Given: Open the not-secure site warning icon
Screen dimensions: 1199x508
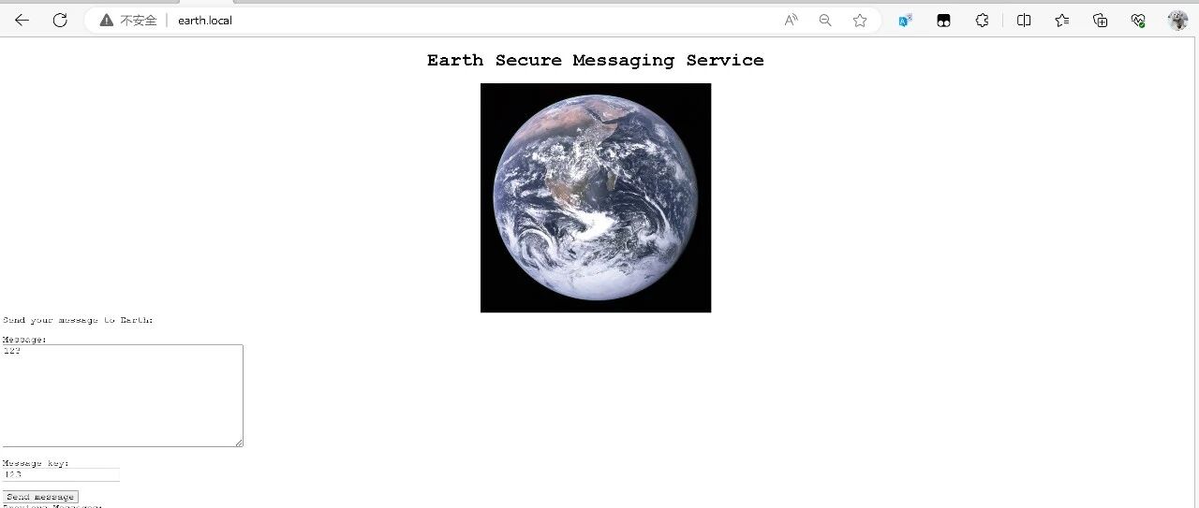Looking at the screenshot, I should 107,20.
